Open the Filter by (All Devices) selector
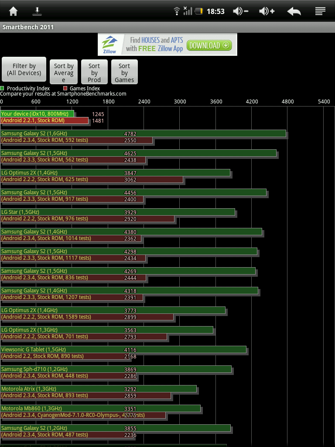Image resolution: width=335 pixels, height=447 pixels. tap(24, 70)
